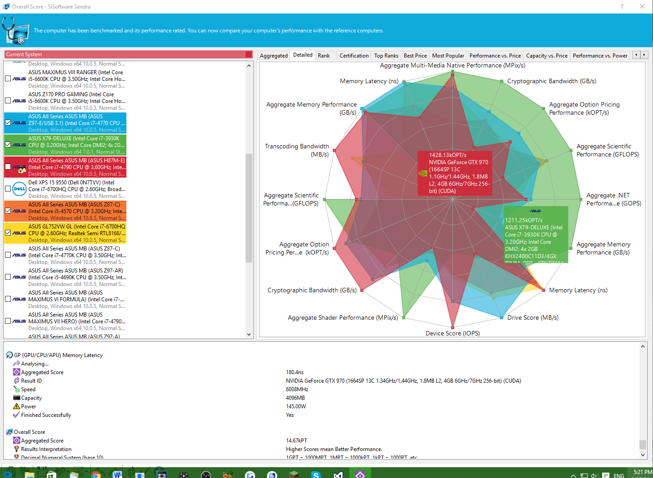Click the NVIDIA logo in the red tooltip
The height and width of the screenshot is (478, 653).
[x=423, y=173]
